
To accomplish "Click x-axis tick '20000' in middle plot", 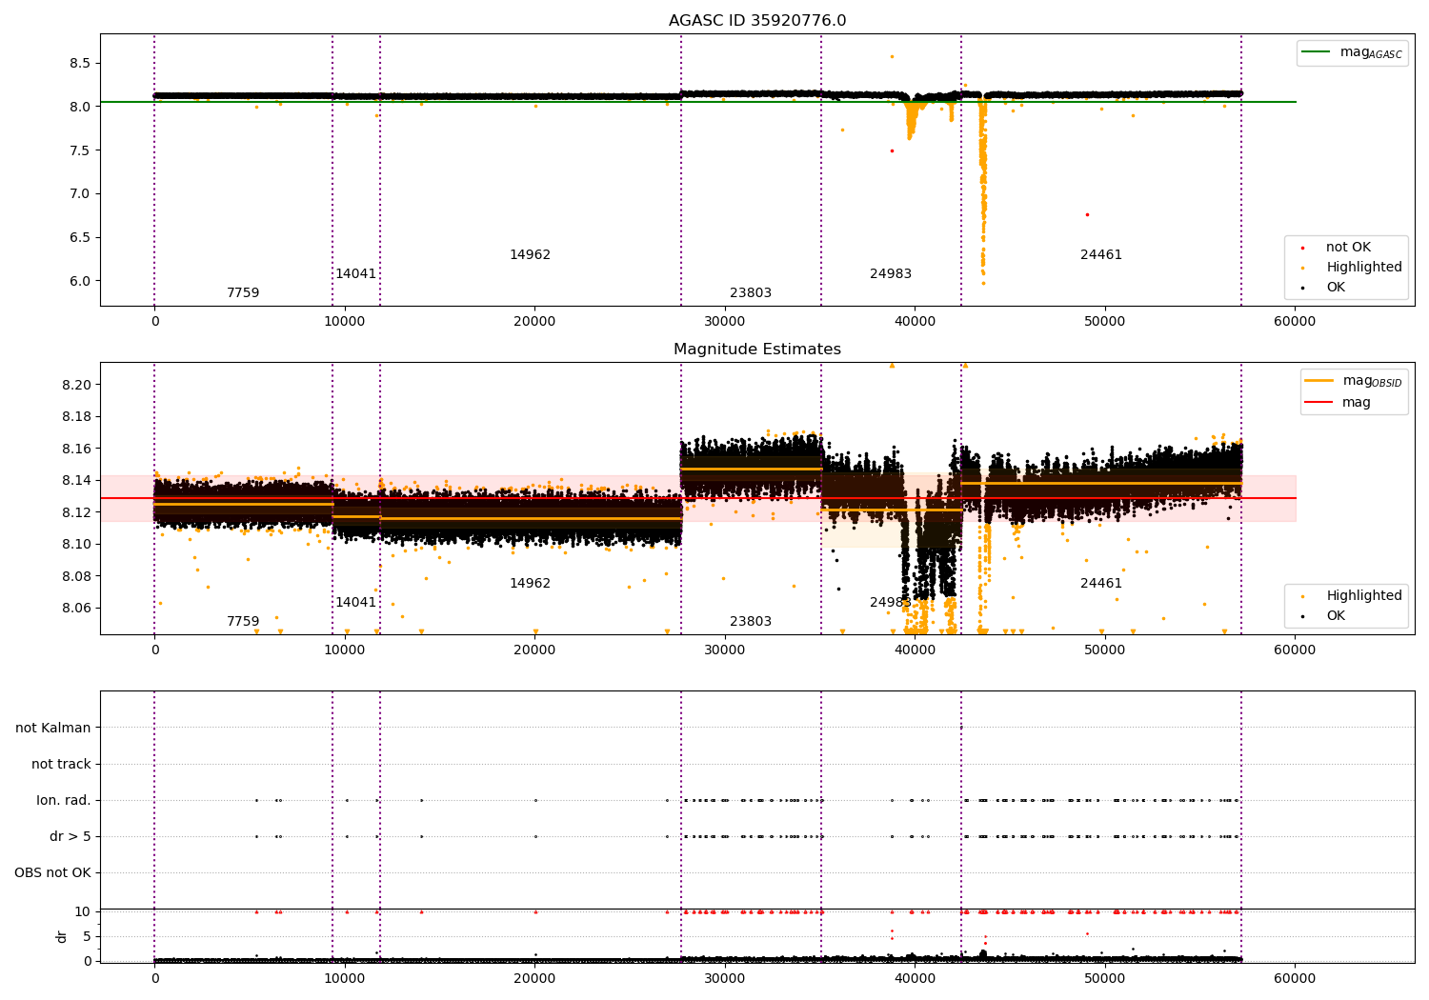I will point(534,650).
